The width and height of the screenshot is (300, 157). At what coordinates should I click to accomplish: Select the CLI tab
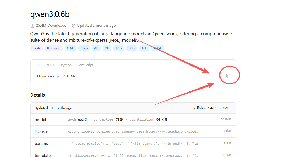(38, 65)
